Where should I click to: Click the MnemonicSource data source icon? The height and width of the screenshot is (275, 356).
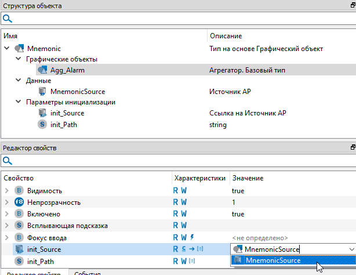42,92
